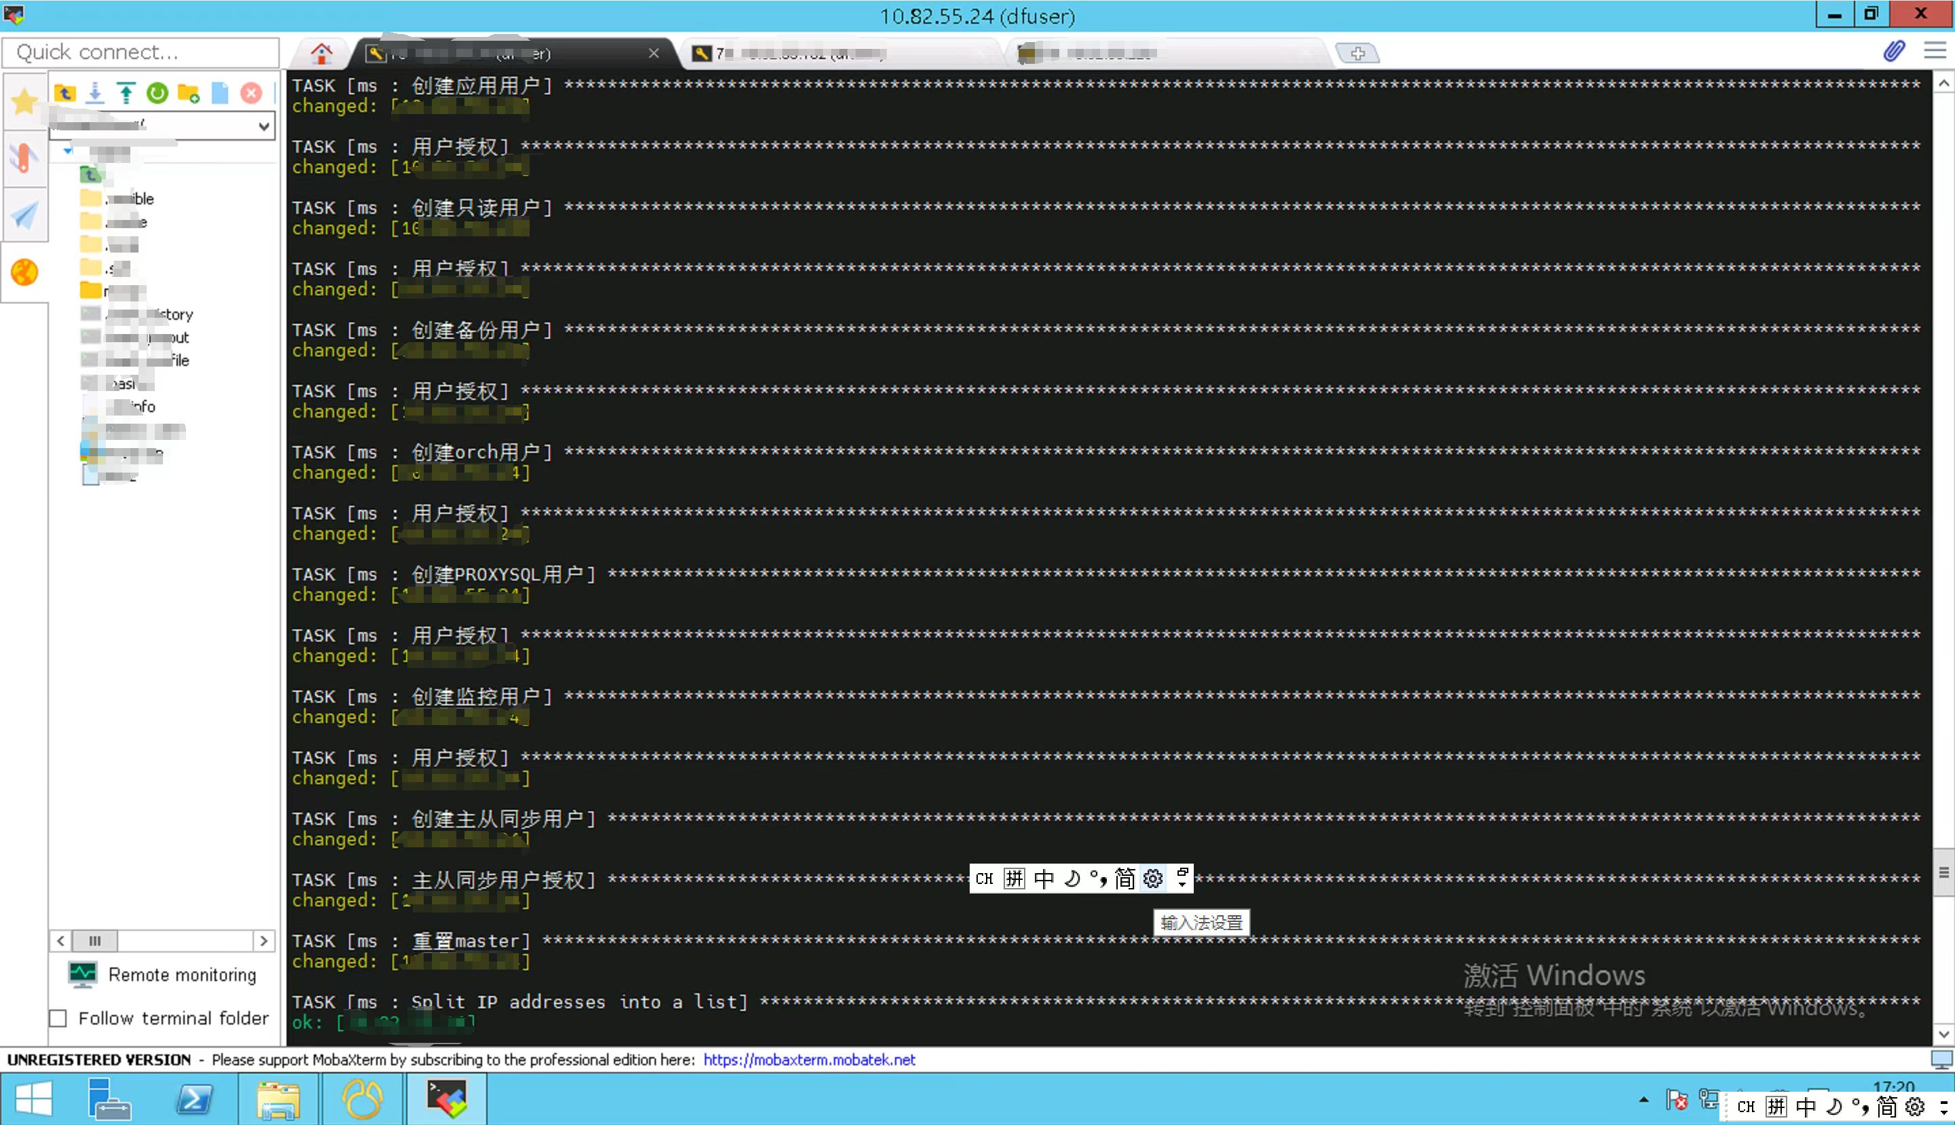Upload files to current SFTP folder
The height and width of the screenshot is (1125, 1955).
(126, 94)
